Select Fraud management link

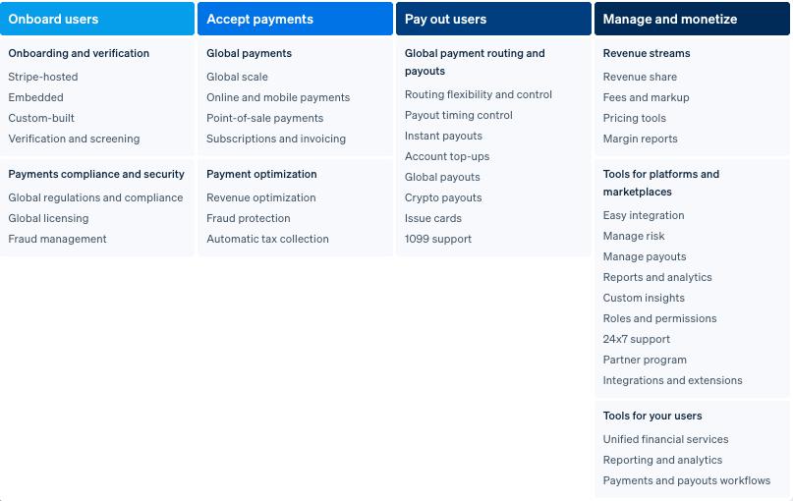[57, 239]
